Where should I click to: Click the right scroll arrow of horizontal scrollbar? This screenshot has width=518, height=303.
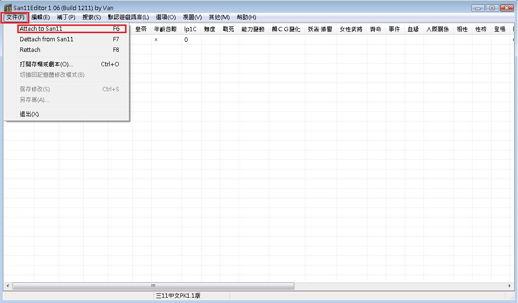pyautogui.click(x=510, y=286)
